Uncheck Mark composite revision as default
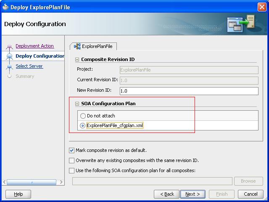 pos(71,151)
